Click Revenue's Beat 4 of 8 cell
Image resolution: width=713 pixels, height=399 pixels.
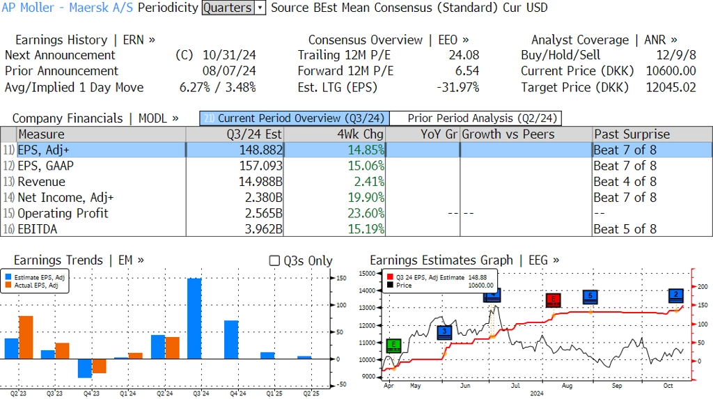[625, 182]
